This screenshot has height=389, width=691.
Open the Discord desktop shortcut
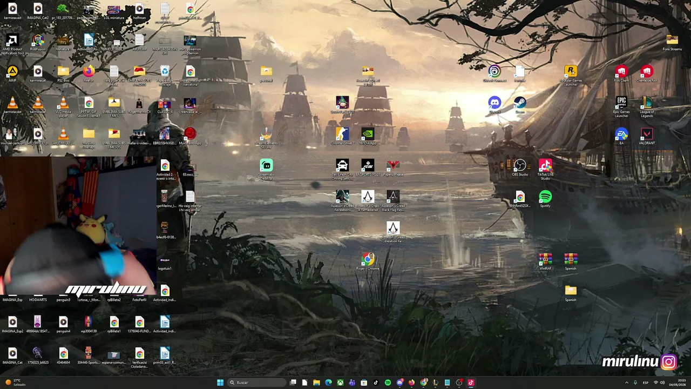click(494, 104)
